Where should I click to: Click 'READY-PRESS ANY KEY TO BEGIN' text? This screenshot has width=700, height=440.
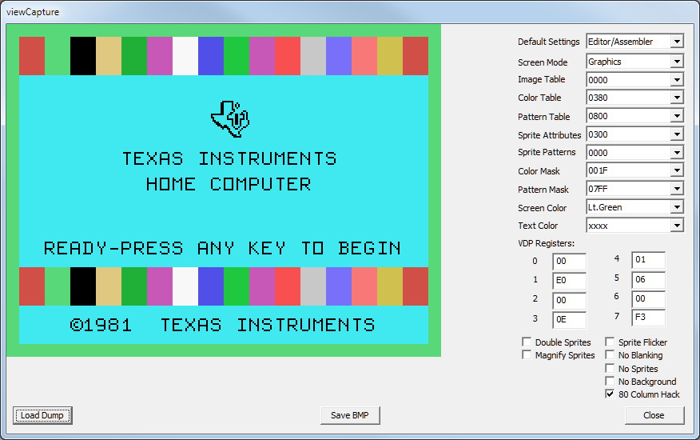tap(222, 248)
